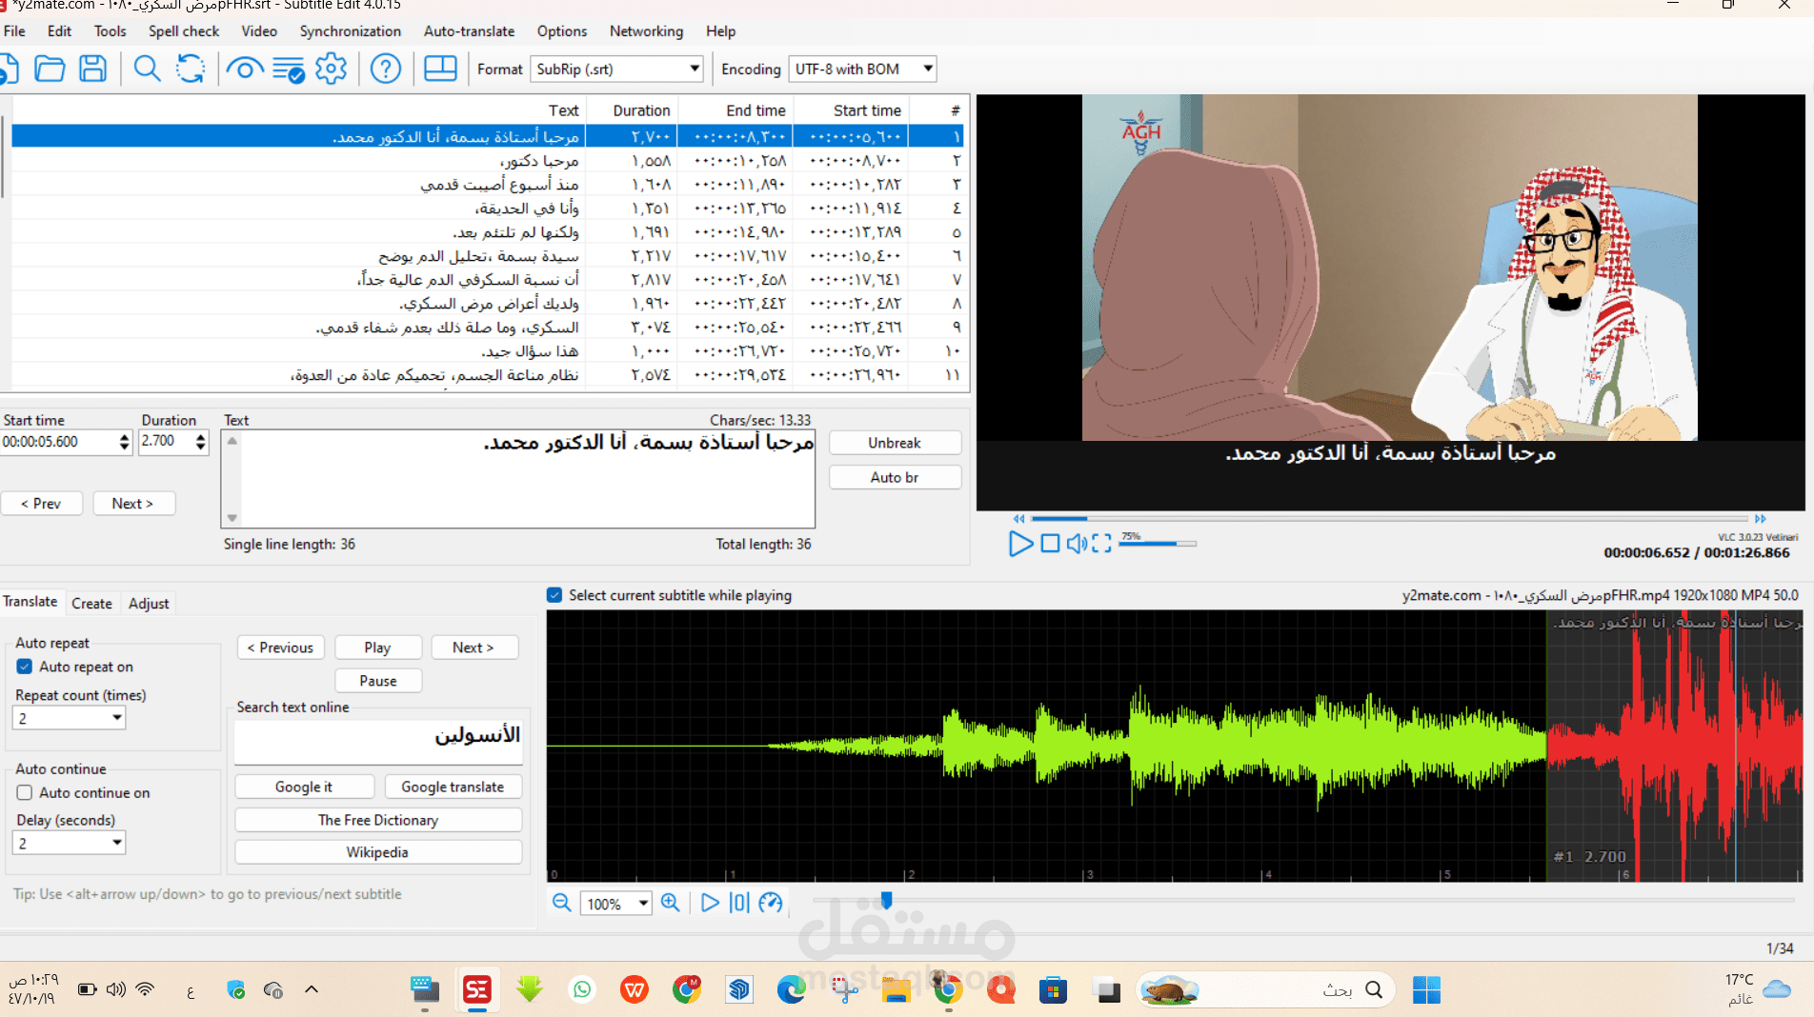The width and height of the screenshot is (1814, 1017).
Task: Open the Encoding dropdown showing UTF-8 with BOM
Action: [x=863, y=69]
